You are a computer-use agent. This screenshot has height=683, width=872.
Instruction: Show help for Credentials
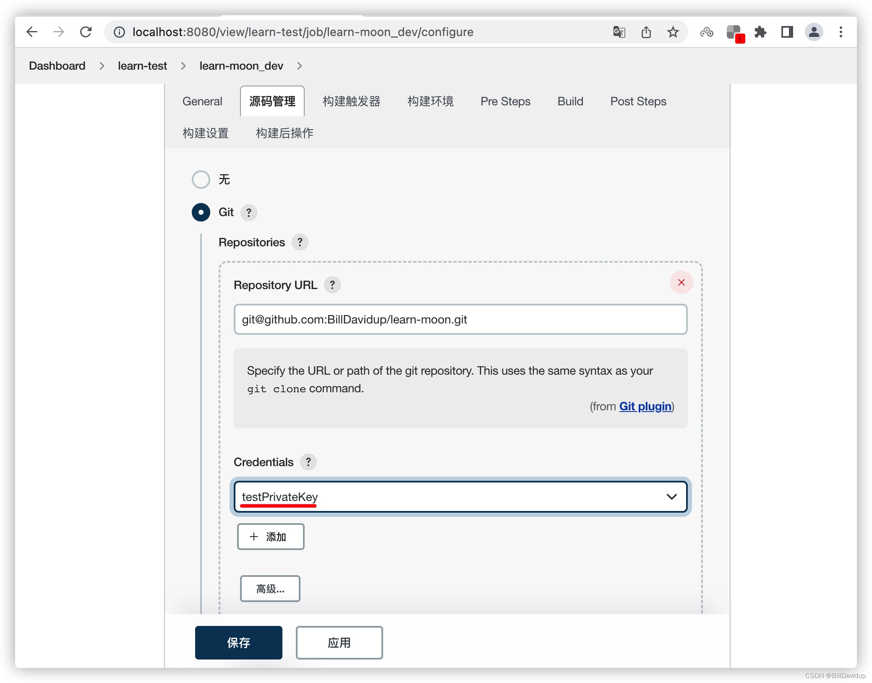tap(308, 462)
